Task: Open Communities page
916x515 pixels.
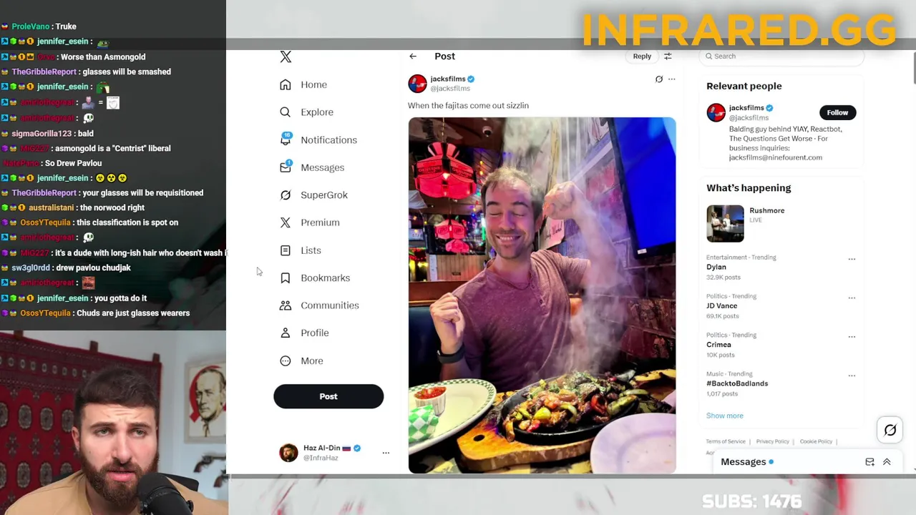Action: (x=330, y=305)
